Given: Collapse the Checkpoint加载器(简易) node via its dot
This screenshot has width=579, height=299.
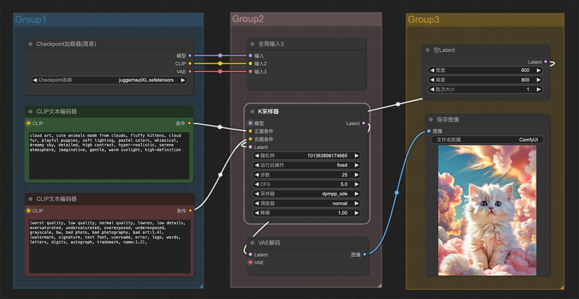Looking at the screenshot, I should [x=30, y=44].
